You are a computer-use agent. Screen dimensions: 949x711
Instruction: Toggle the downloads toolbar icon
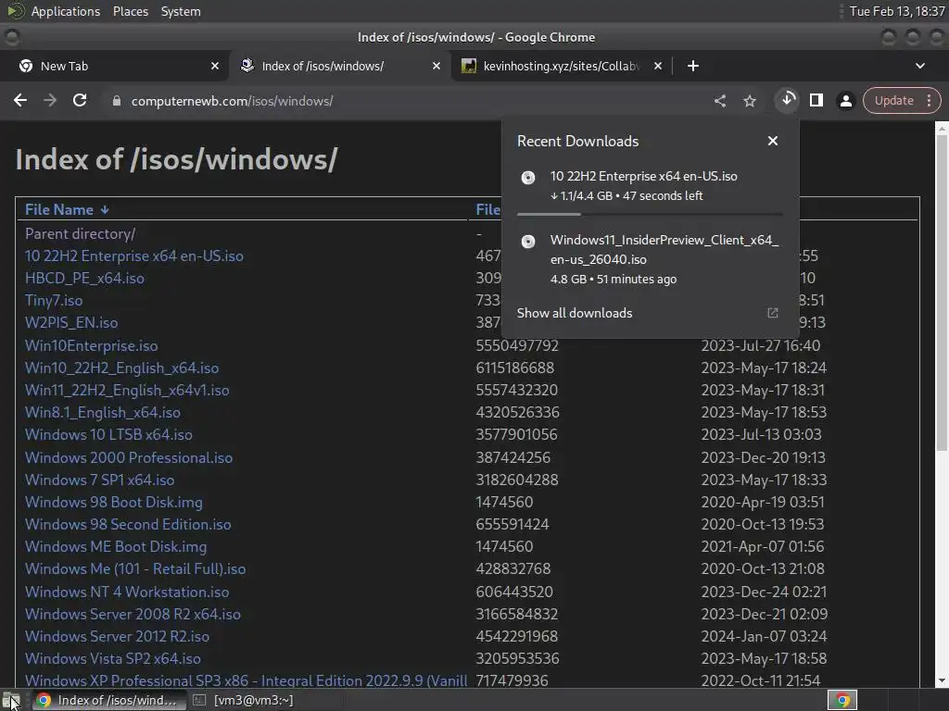coord(788,100)
